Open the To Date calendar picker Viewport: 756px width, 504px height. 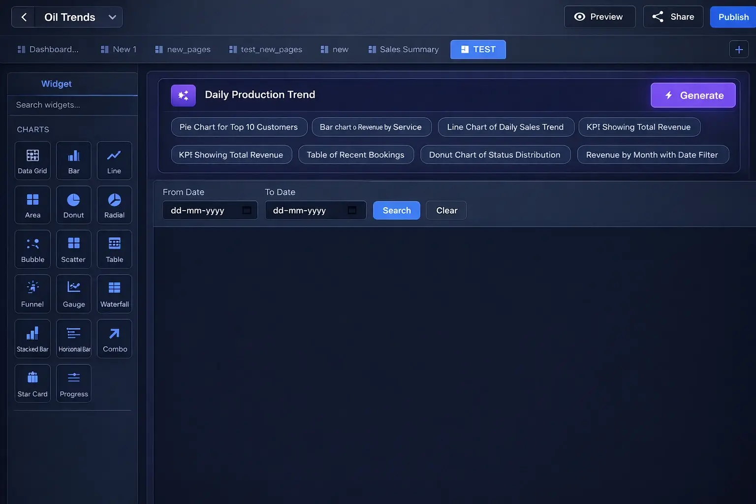click(352, 210)
